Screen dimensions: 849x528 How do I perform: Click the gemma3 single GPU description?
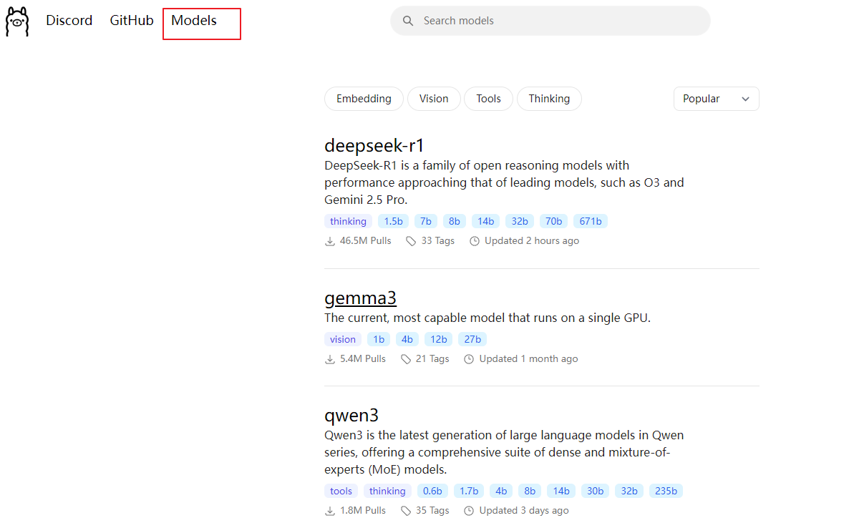click(x=487, y=318)
